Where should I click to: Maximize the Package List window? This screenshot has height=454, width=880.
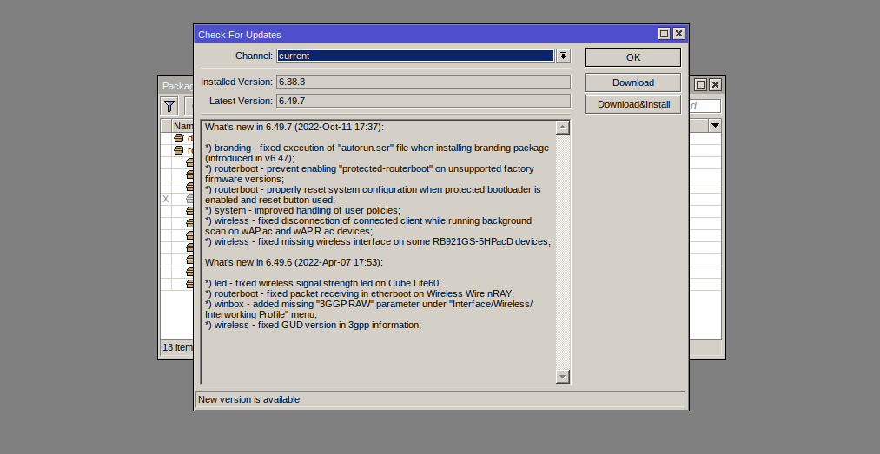tap(700, 84)
